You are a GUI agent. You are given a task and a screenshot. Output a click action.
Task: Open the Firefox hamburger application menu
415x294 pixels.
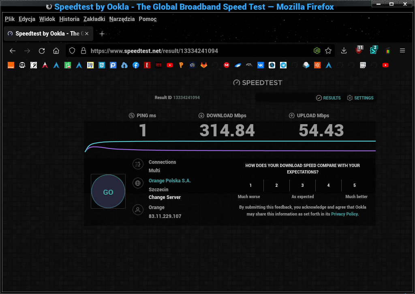click(x=402, y=51)
